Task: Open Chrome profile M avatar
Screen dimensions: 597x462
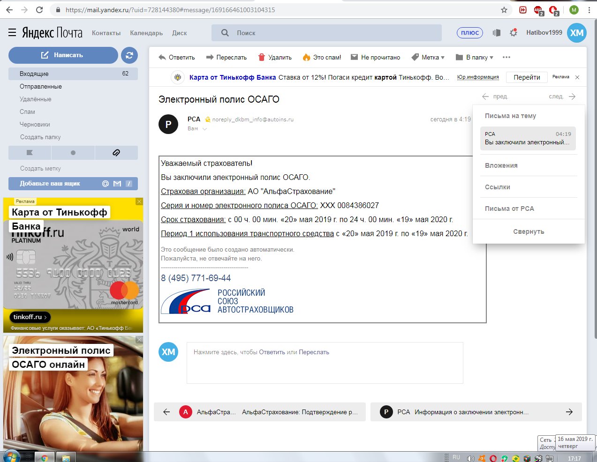Action: point(574,10)
